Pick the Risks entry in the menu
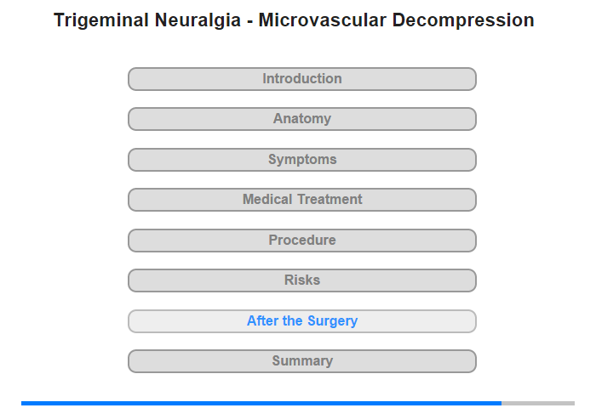 [x=302, y=280]
